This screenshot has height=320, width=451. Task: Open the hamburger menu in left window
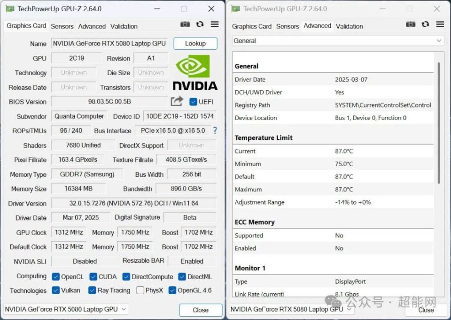tap(215, 24)
